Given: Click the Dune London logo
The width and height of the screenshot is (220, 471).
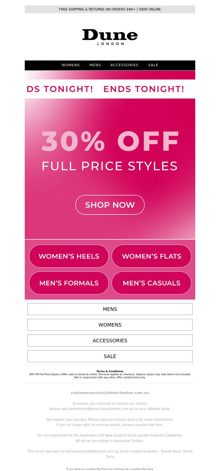Looking at the screenshot, I should coord(110,37).
